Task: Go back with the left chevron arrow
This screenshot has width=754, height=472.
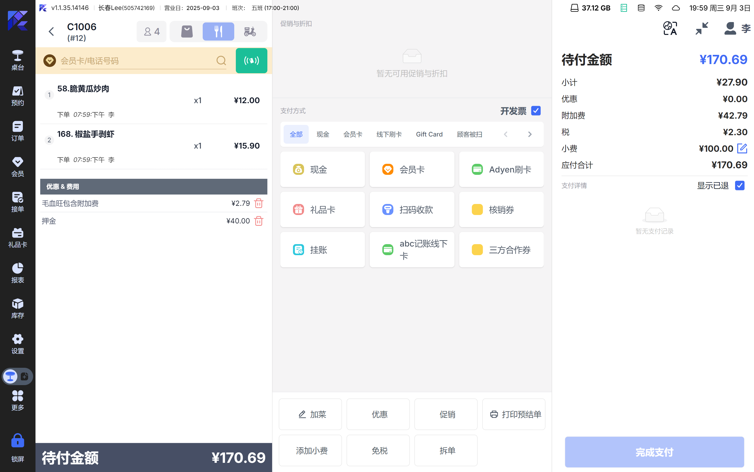Action: tap(52, 32)
